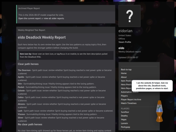The height and width of the screenshot is (132, 176).
Task: Open the Players sidebar link
Action: point(124,96)
